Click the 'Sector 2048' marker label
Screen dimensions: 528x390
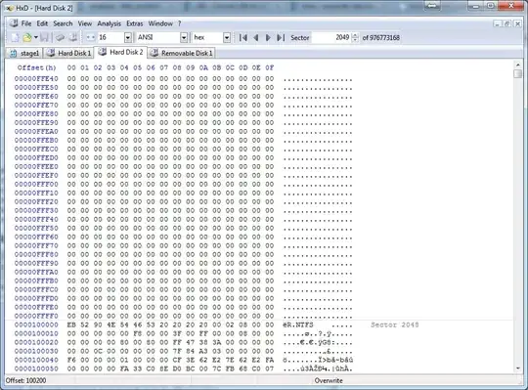(x=395, y=325)
